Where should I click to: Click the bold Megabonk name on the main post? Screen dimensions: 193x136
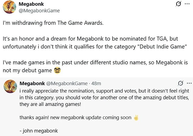(31, 4)
